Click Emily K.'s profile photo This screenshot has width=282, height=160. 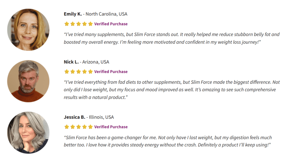tap(28, 30)
